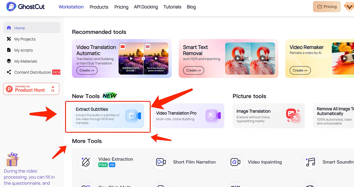Open the Smart Soundtrack tool
The image size is (354, 187).
tap(328, 162)
